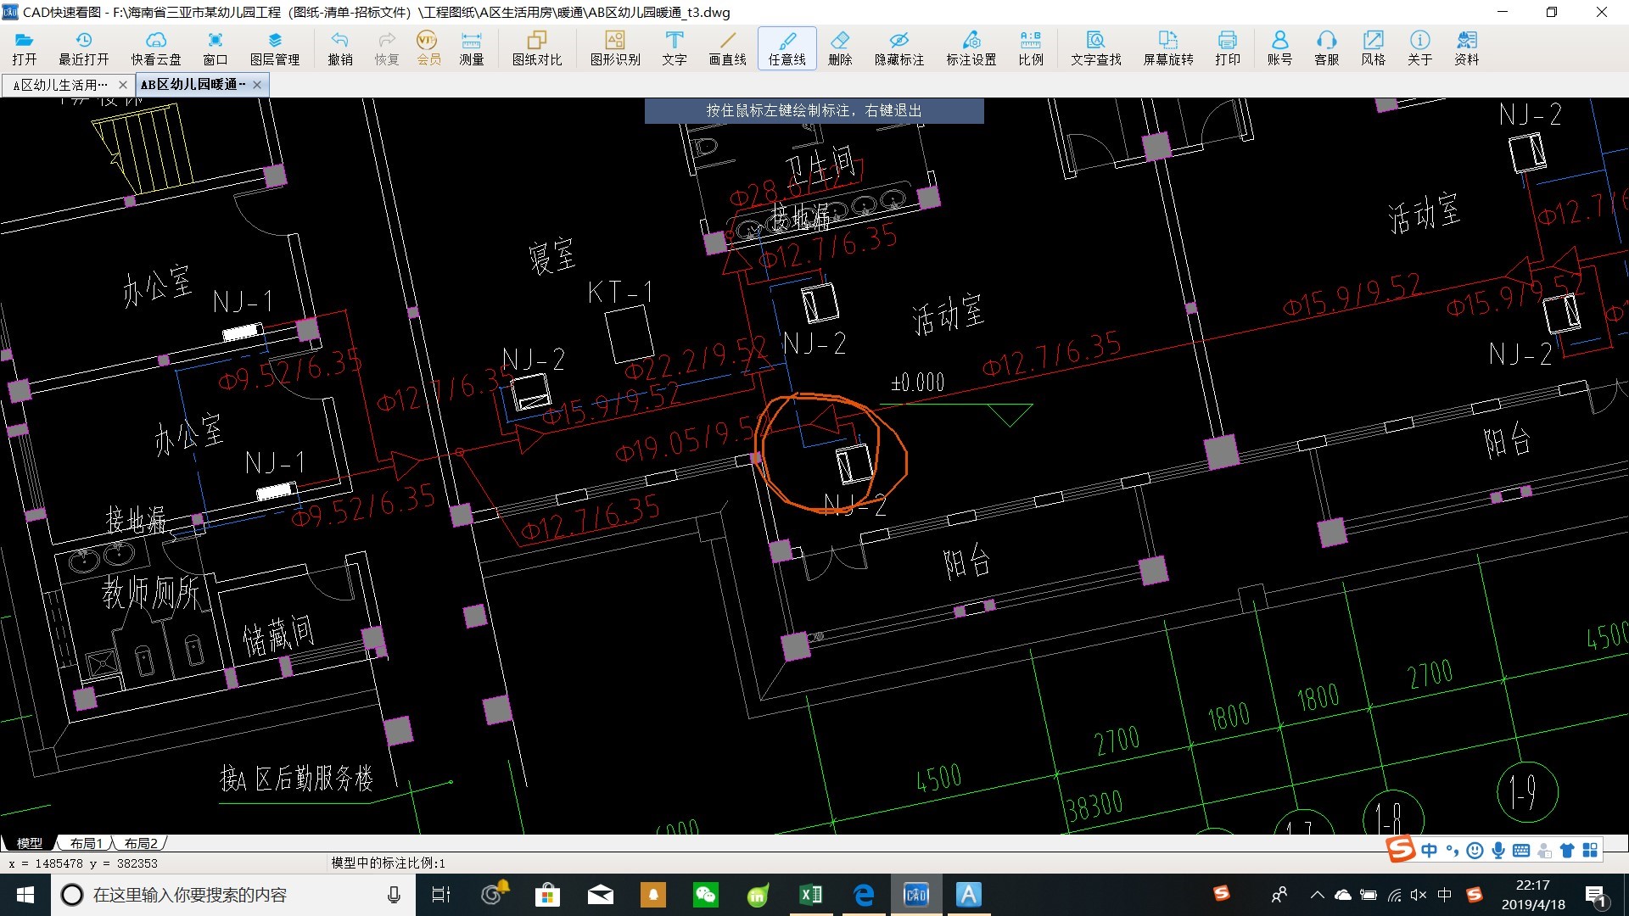Select the 测量 measure tool
The height and width of the screenshot is (916, 1629).
pos(472,48)
